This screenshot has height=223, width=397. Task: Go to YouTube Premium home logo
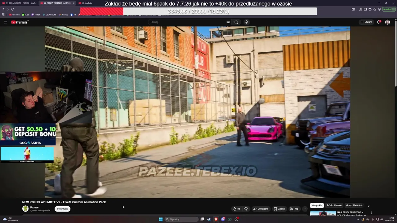[x=19, y=22]
